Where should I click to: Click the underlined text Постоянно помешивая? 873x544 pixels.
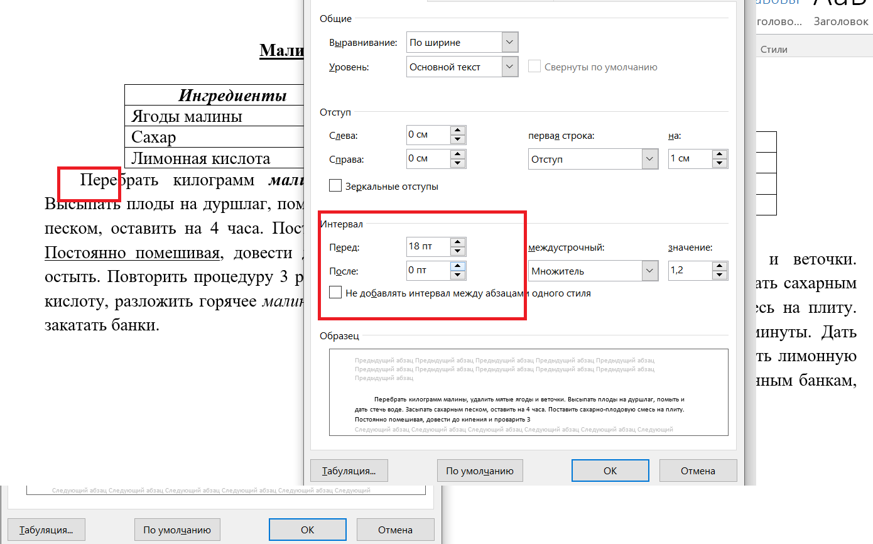[133, 253]
